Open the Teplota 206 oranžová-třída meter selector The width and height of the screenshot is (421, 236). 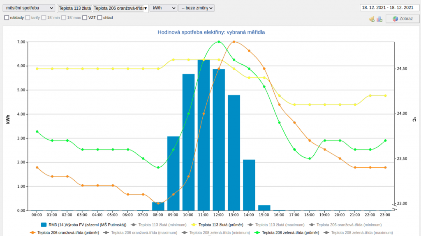point(120,8)
